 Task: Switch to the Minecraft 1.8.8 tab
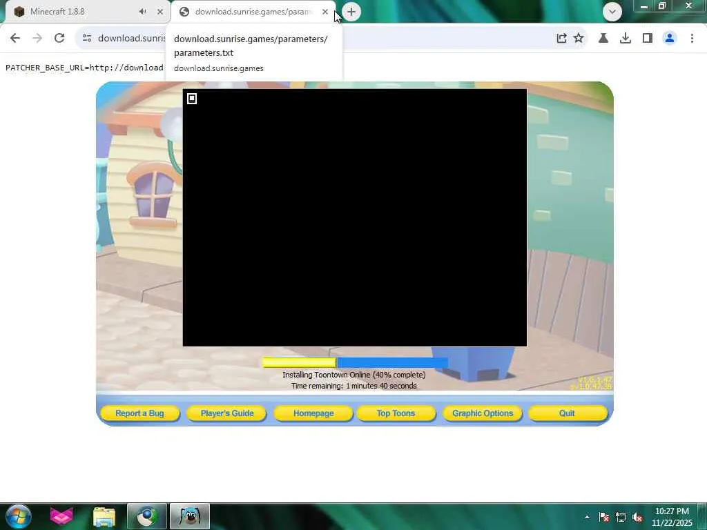click(x=86, y=12)
